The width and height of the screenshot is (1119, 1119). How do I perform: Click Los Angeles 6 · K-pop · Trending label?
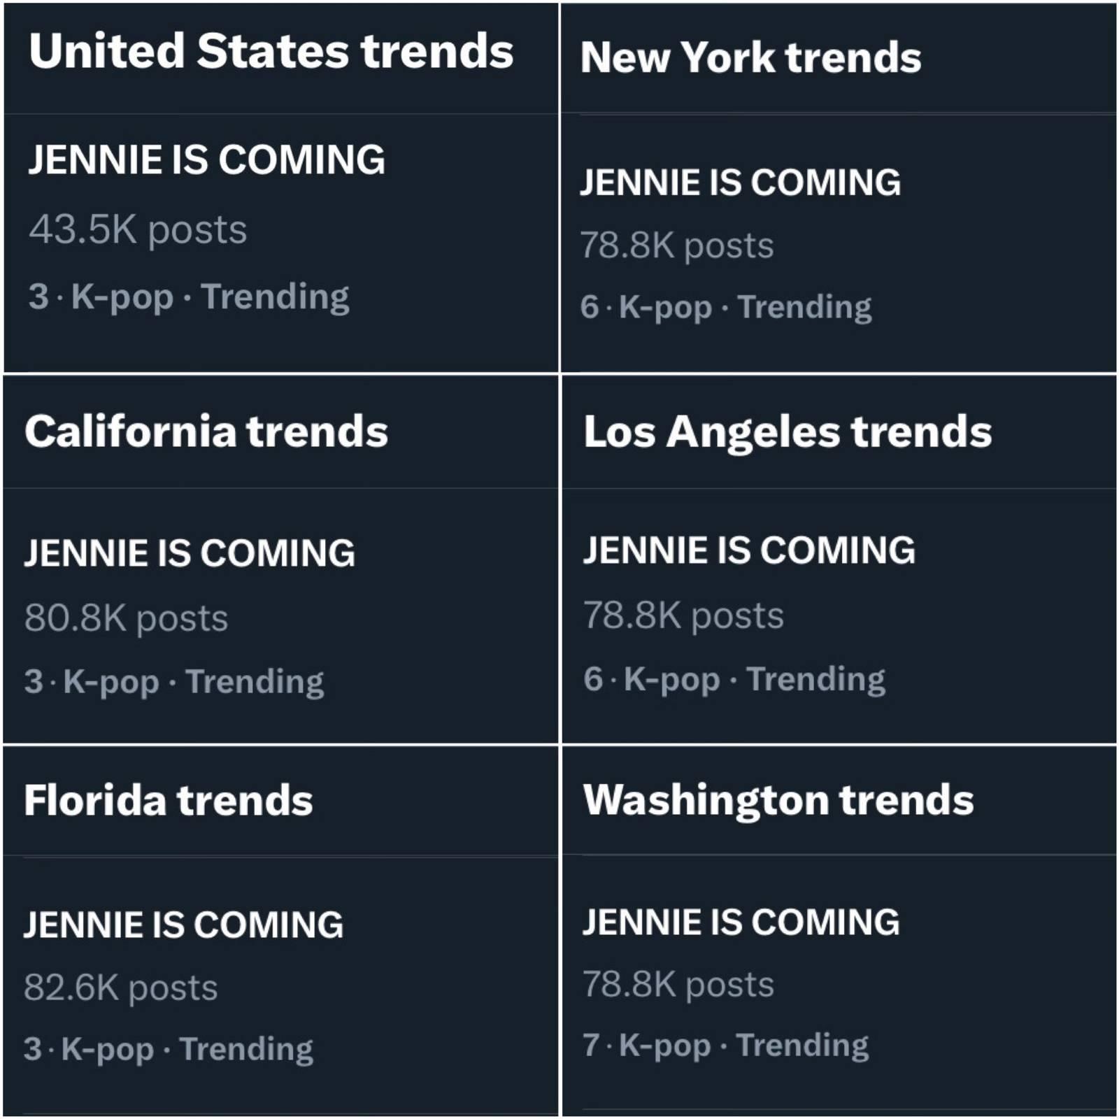[734, 679]
